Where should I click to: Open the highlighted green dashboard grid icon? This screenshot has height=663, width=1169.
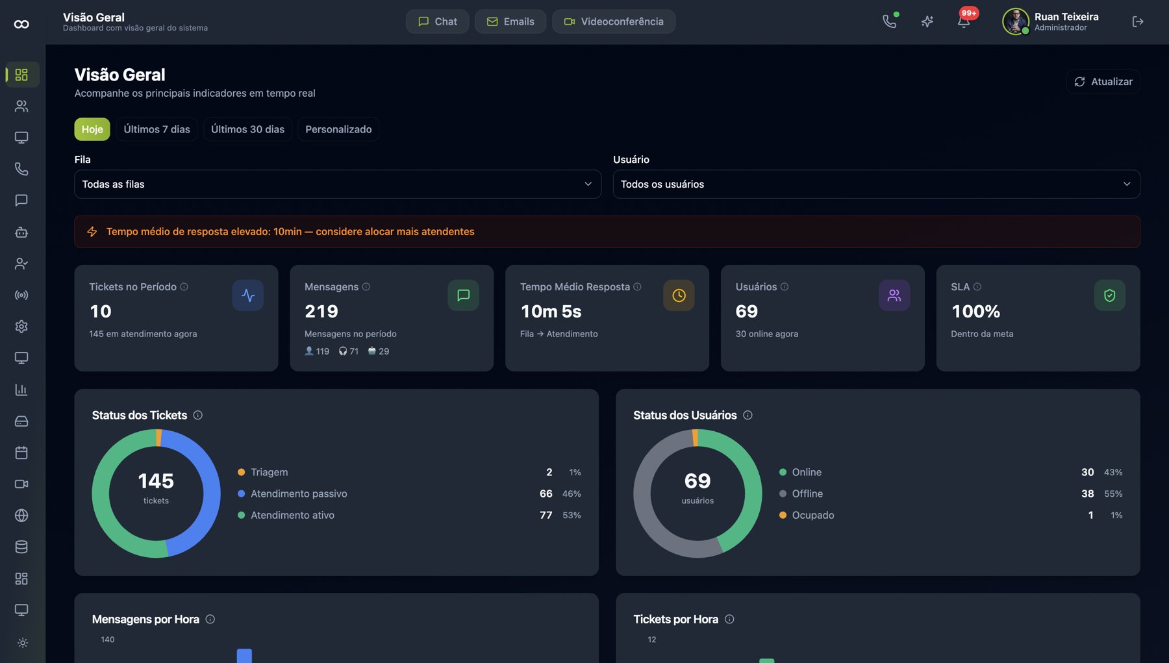(x=21, y=75)
